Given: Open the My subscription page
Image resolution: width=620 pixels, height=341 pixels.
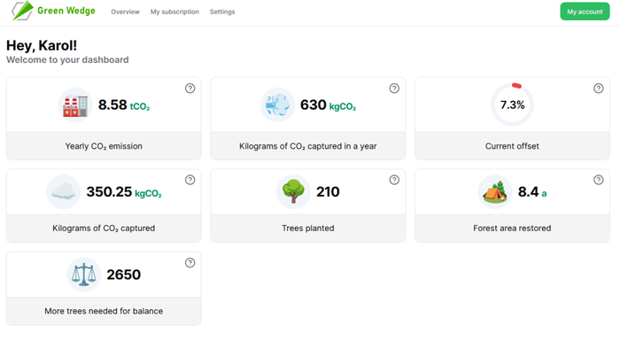Looking at the screenshot, I should (x=174, y=12).
